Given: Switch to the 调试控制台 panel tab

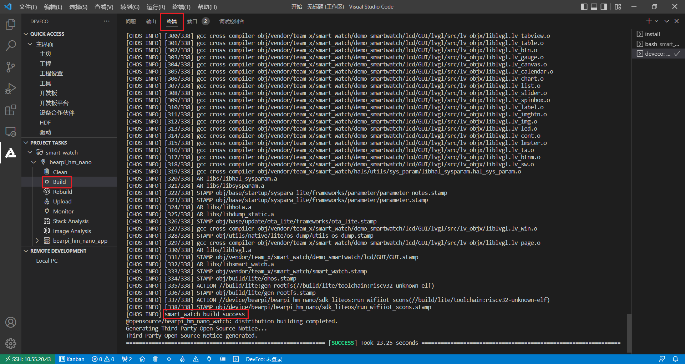Looking at the screenshot, I should [232, 21].
